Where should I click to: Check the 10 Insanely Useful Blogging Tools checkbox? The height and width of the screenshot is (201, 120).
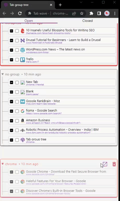17,31
